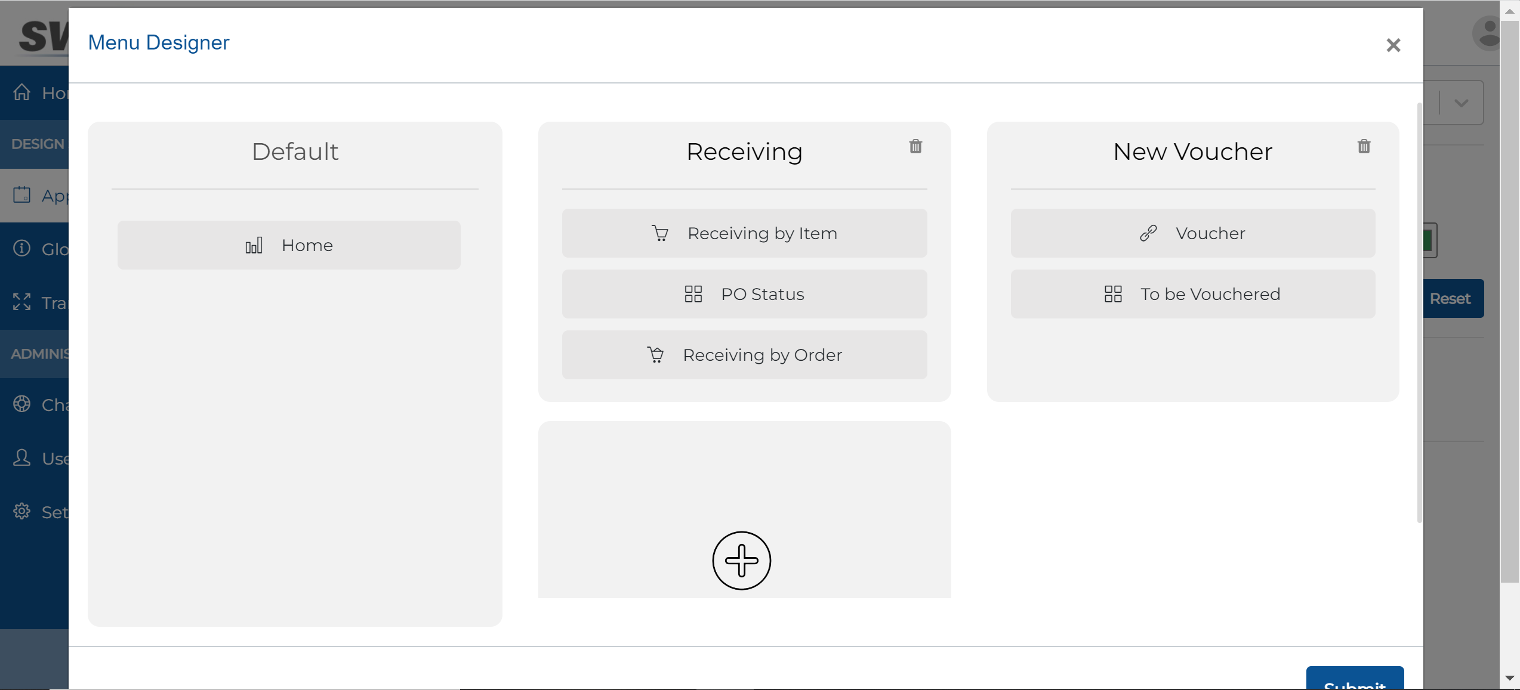1520x690 pixels.
Task: Select the Receiving by Order menu item
Action: [744, 355]
